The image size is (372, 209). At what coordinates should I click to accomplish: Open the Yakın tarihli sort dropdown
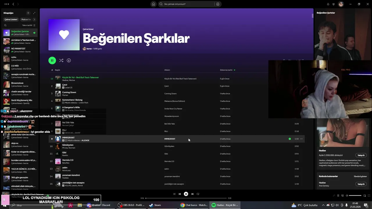29,25
